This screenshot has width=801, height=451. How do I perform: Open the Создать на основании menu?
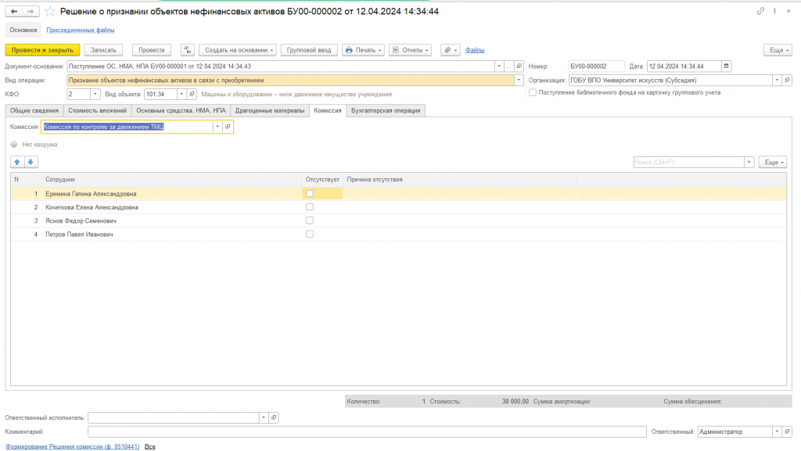coord(238,50)
